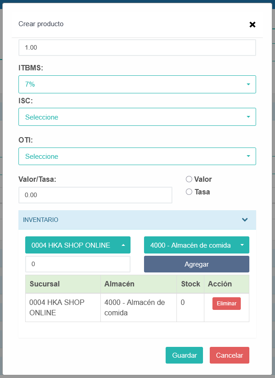The image size is (275, 378).
Task: Open the OTI Seleccione dropdown
Action: [x=137, y=156]
